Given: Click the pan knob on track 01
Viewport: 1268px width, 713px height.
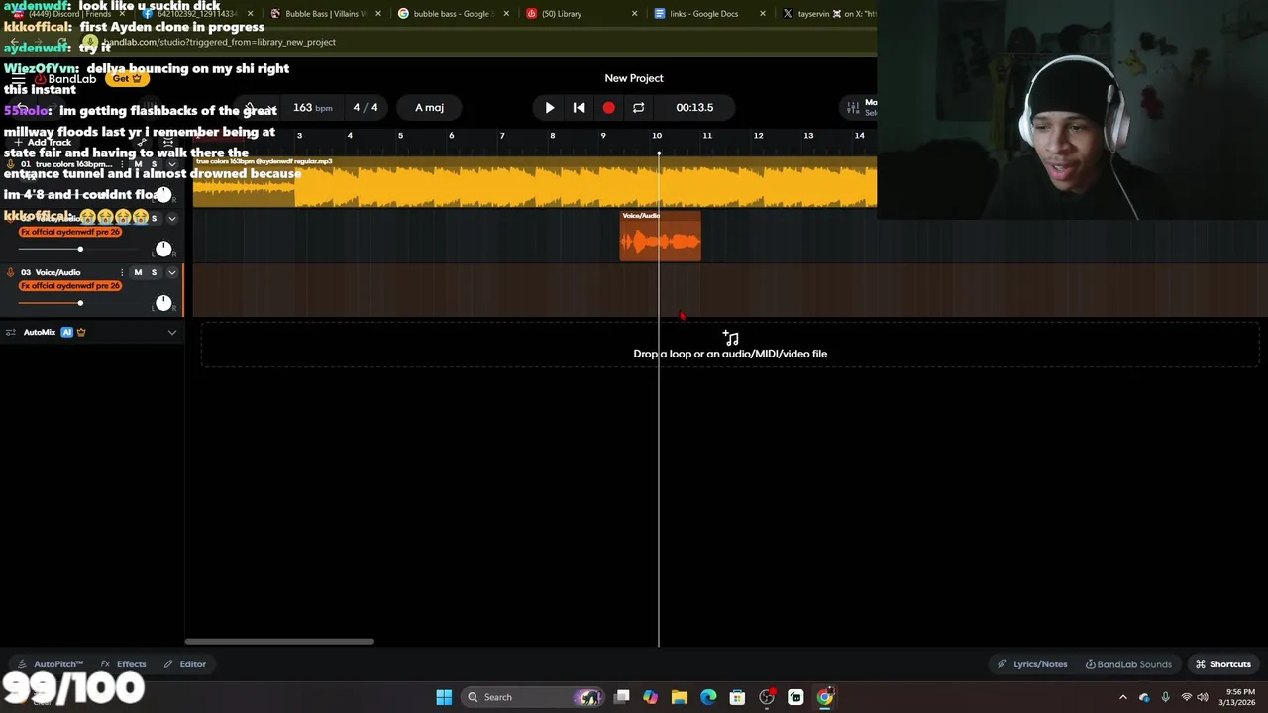Looking at the screenshot, I should [x=163, y=195].
